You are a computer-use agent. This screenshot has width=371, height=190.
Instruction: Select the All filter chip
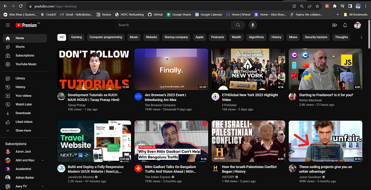(62, 37)
